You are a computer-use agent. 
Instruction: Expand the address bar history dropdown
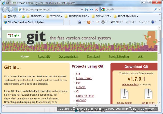point(82,10)
